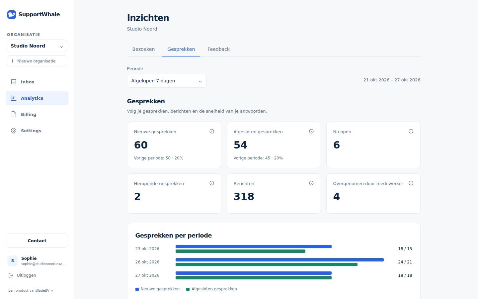Click the 27 okt 2026 row label
Image resolution: width=478 pixels, height=299 pixels.
coord(147,275)
